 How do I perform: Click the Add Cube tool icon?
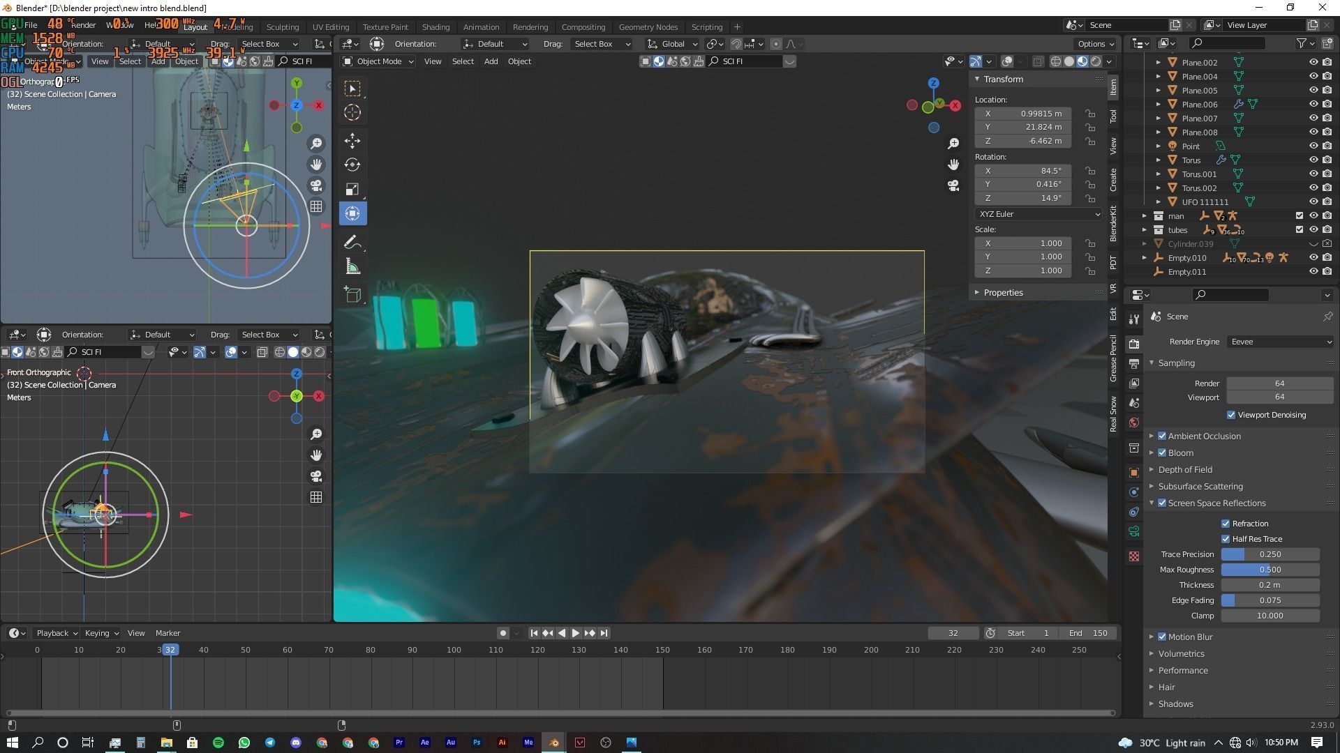pyautogui.click(x=352, y=294)
